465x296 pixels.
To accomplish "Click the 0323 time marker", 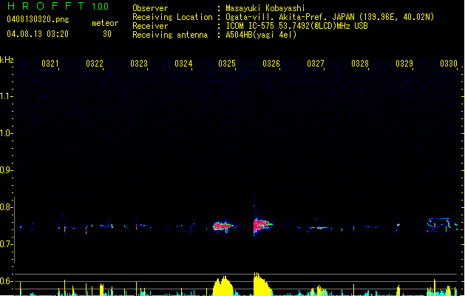I will pos(139,64).
